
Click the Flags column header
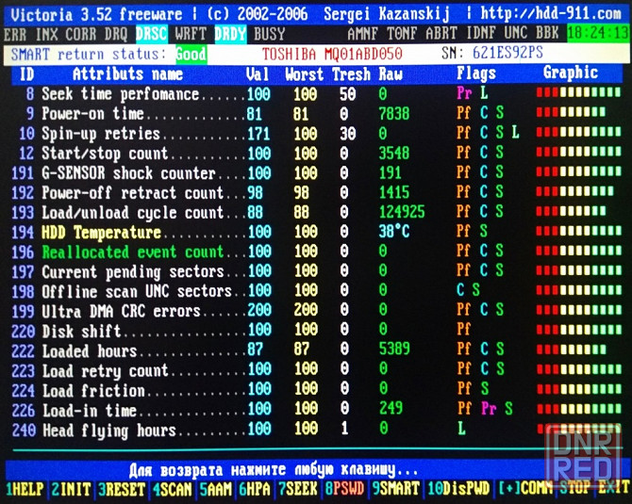point(475,73)
